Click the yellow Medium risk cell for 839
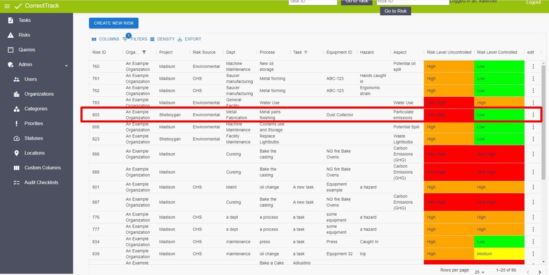Screen dimensions: 549x275 [x=499, y=254]
